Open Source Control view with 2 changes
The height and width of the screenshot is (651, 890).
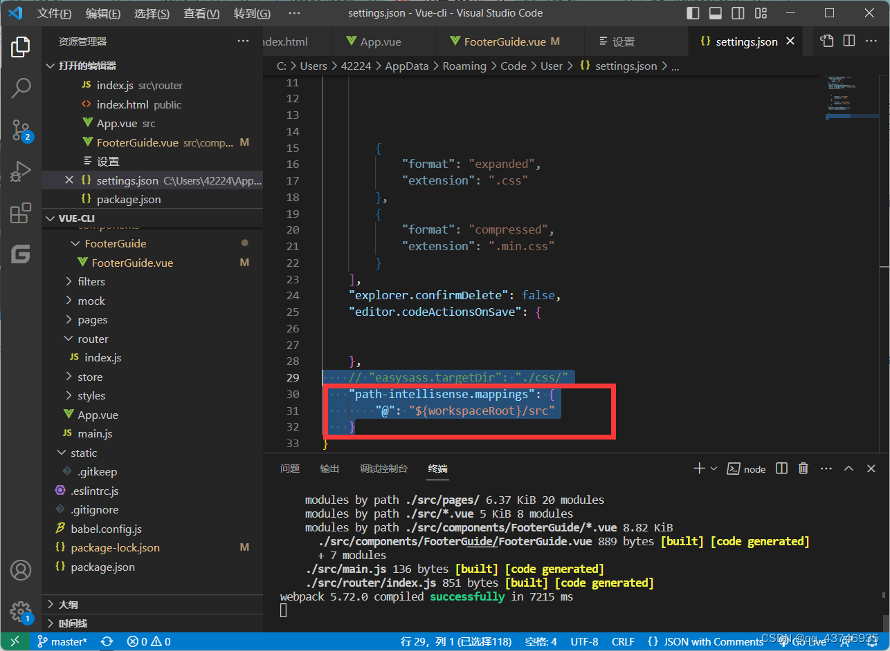coord(21,130)
